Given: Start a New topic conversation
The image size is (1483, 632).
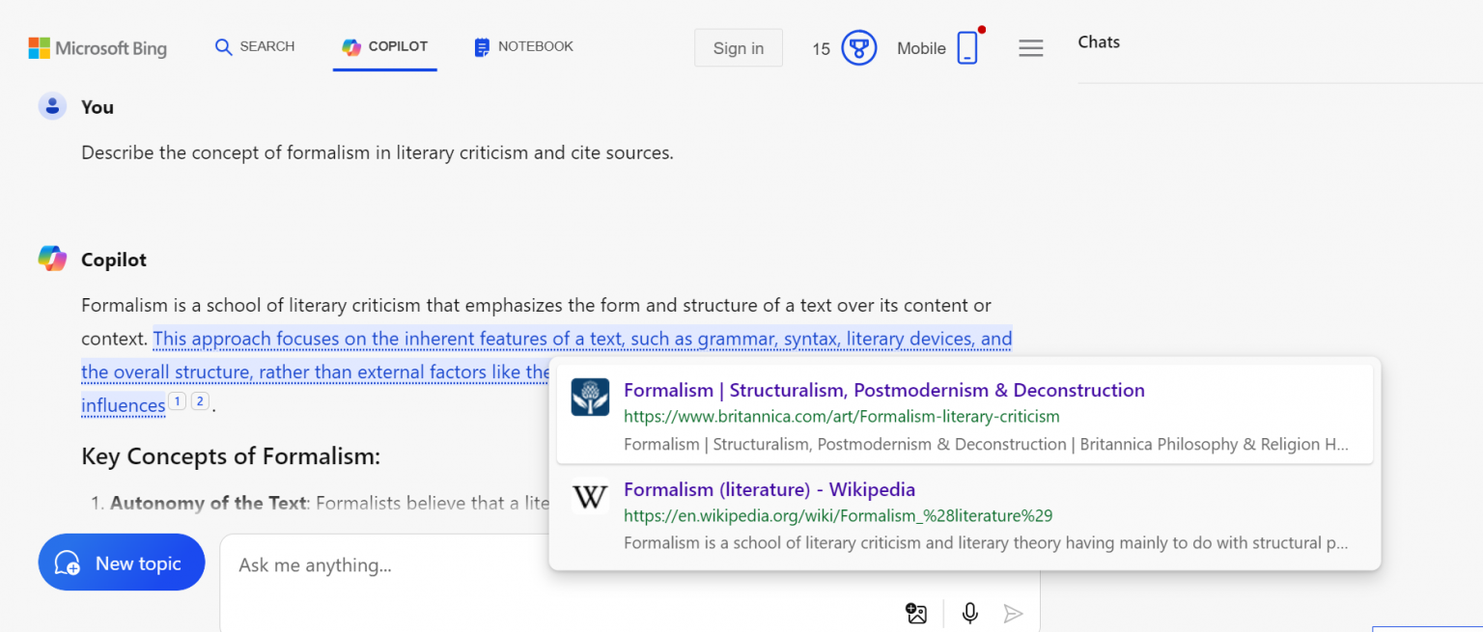Looking at the screenshot, I should coord(121,563).
